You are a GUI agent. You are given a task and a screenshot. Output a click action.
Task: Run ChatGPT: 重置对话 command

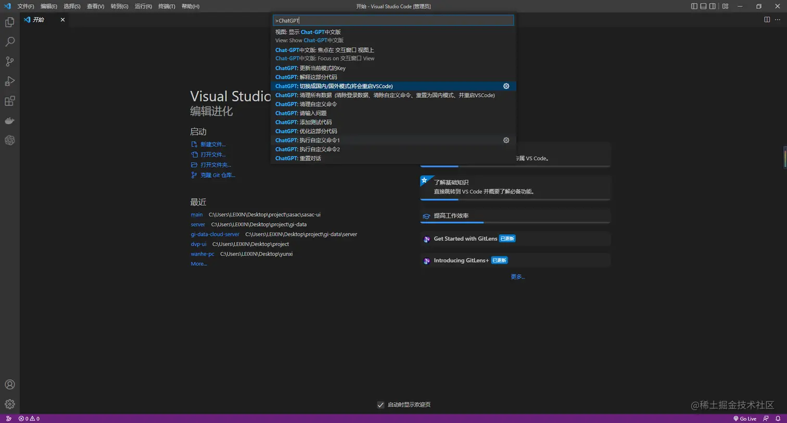[x=393, y=158]
